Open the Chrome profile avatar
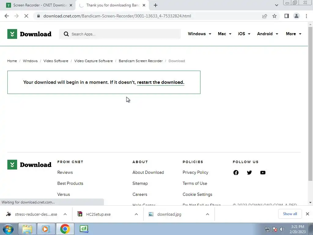The image size is (313, 235). tap(296, 16)
